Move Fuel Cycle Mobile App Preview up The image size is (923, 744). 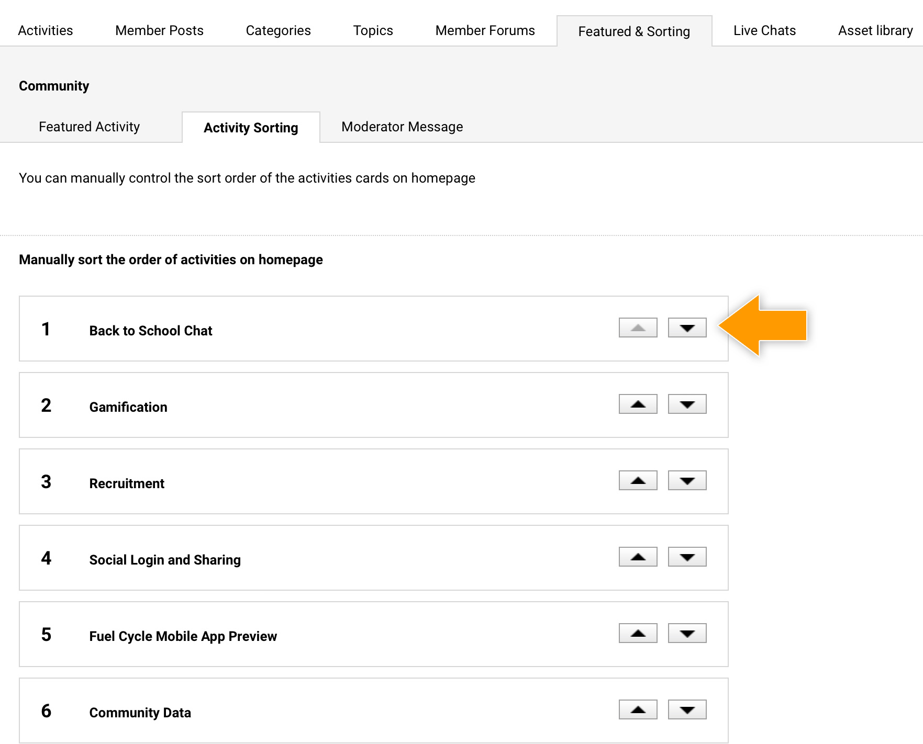pyautogui.click(x=638, y=634)
